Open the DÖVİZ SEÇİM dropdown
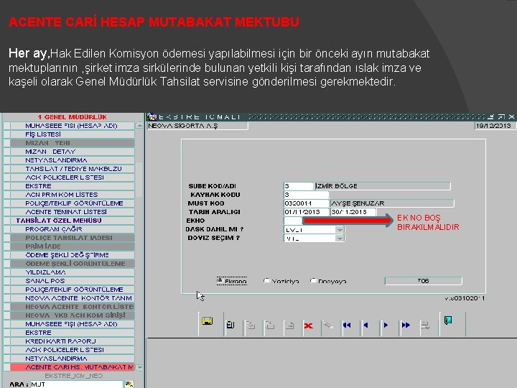Viewport: 517px width, 388px height. 340,238
